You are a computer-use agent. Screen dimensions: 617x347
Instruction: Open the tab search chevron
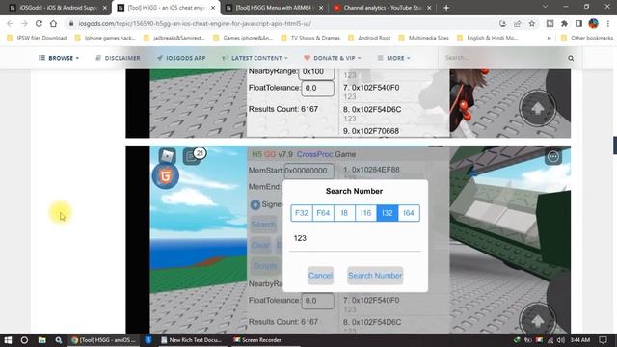coord(545,7)
